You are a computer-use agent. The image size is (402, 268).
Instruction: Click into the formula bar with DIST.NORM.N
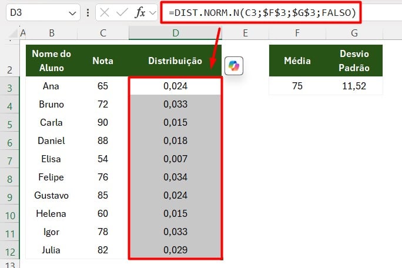[261, 12]
